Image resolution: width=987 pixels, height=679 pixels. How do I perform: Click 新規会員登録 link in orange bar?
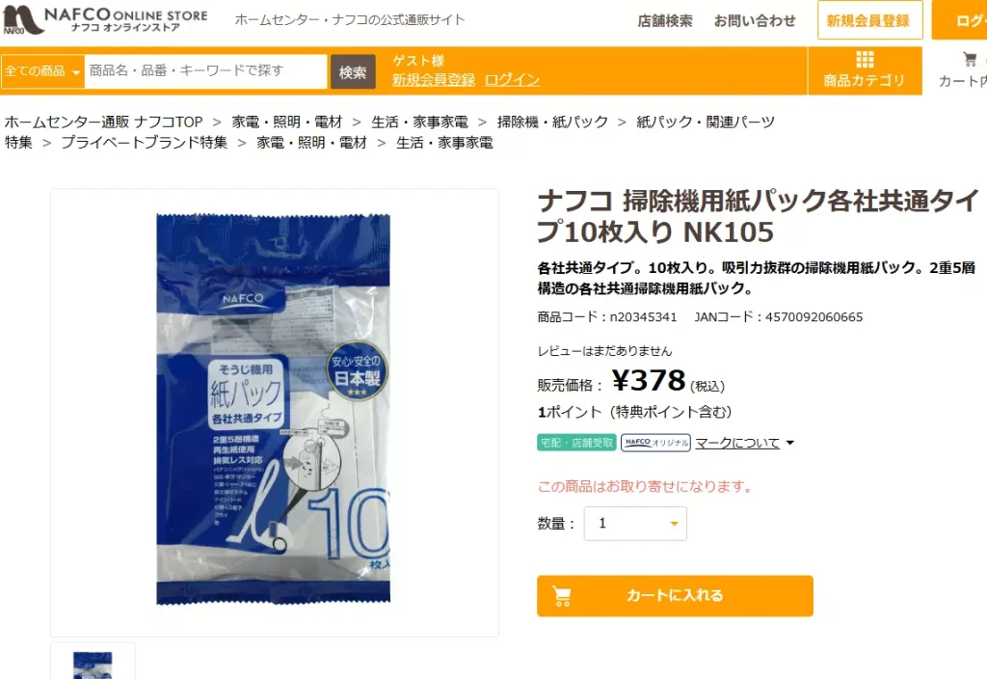[434, 80]
